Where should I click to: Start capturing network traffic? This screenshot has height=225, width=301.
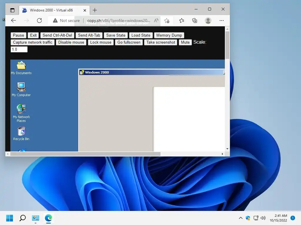pos(33,42)
